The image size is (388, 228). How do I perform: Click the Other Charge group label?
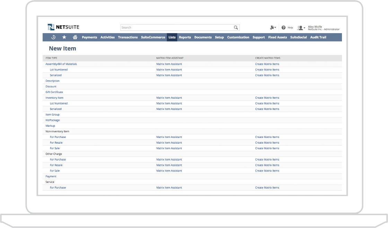coord(54,154)
